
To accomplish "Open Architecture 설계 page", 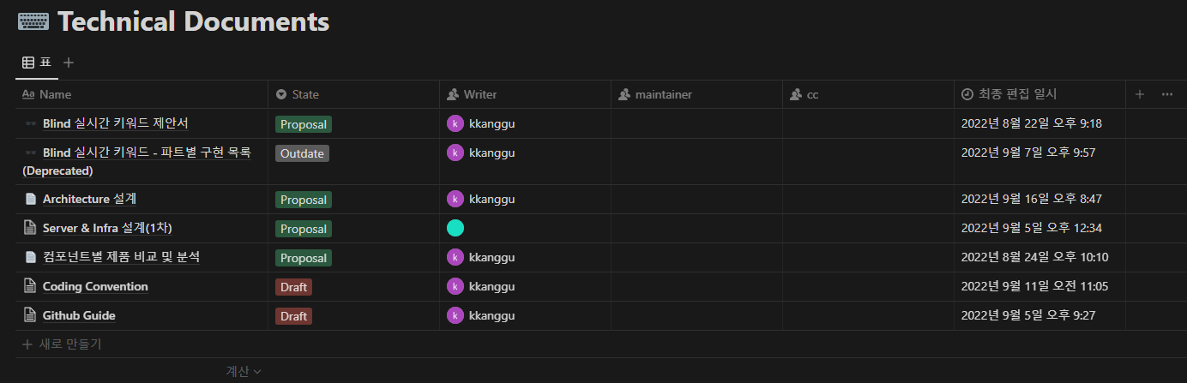I will [x=89, y=200].
